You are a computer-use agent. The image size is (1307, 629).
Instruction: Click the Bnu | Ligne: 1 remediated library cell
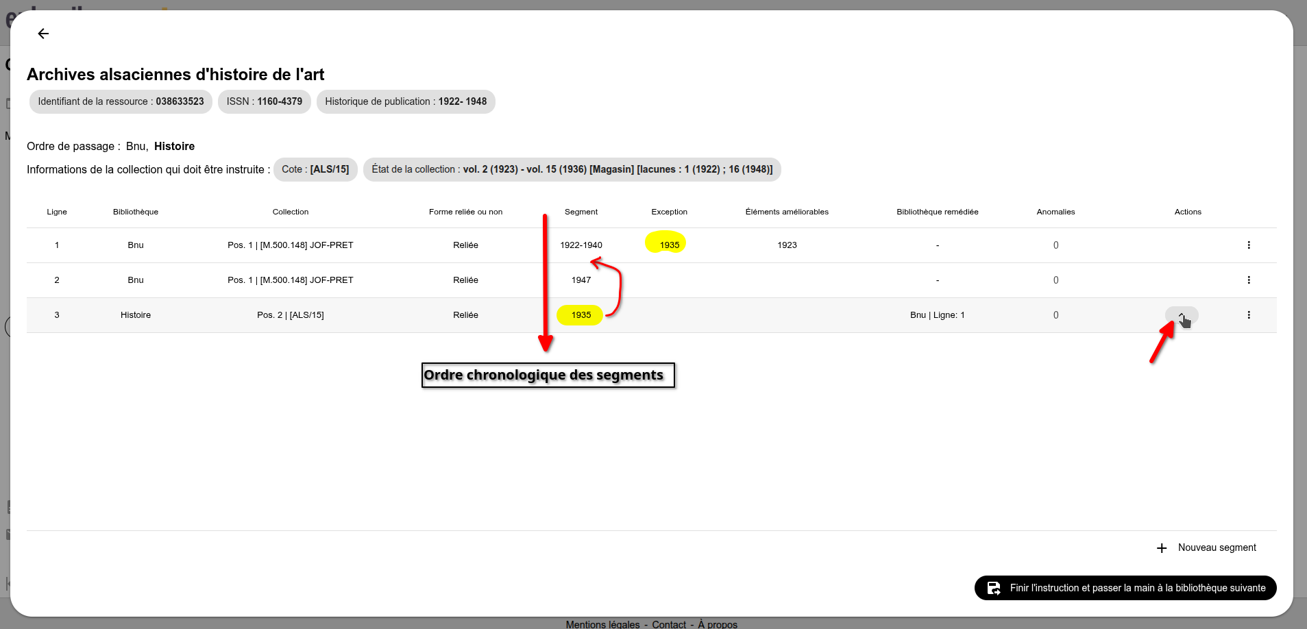[x=937, y=315]
